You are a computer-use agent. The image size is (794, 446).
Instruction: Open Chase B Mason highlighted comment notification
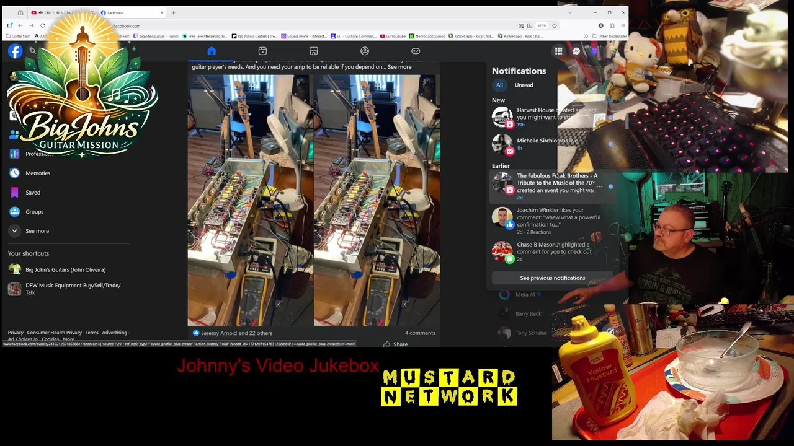click(x=552, y=251)
